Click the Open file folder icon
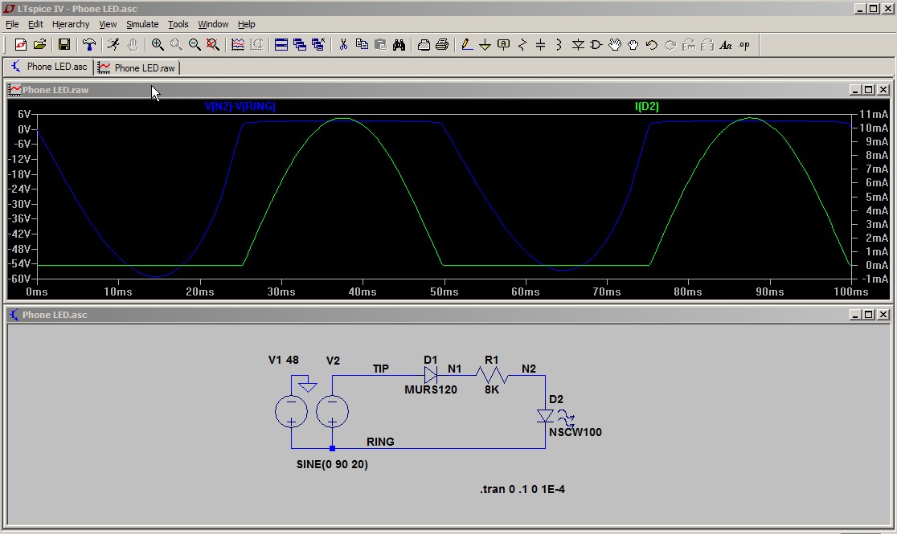This screenshot has width=897, height=534. [39, 45]
